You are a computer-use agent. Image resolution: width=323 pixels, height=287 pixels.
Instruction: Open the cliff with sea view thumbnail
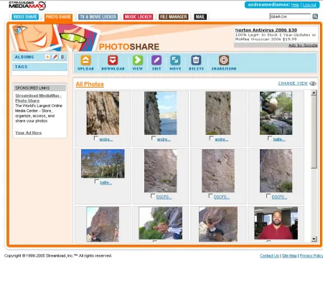(160, 113)
